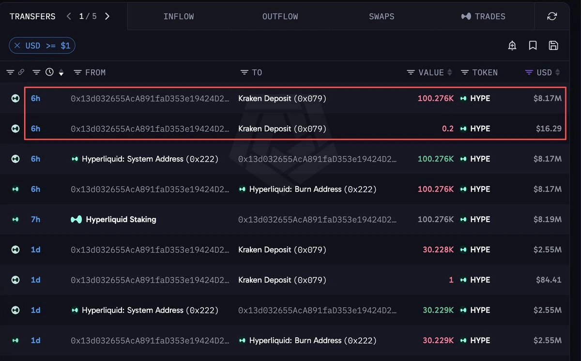The image size is (581, 361).
Task: Save the filter with the disk icon
Action: point(553,45)
